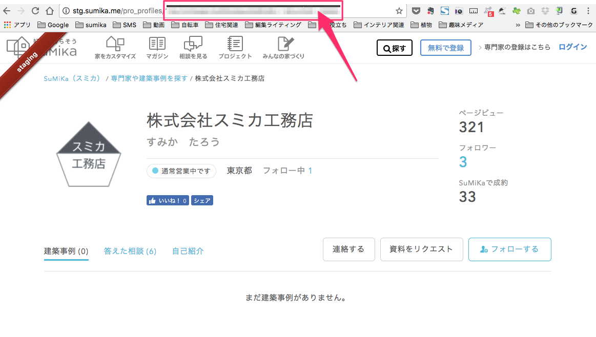Click the blue S extension icon
Image resolution: width=596 pixels, height=337 pixels.
[x=445, y=11]
